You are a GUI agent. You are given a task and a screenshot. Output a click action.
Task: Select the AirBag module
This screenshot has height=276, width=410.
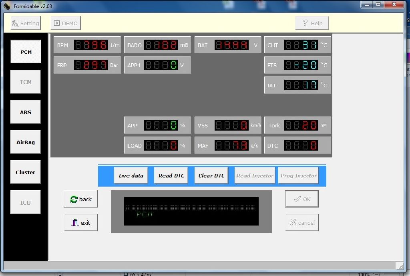pyautogui.click(x=26, y=142)
